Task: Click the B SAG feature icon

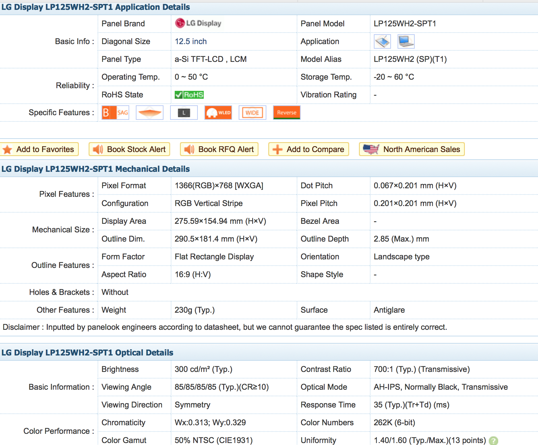Action: 115,113
